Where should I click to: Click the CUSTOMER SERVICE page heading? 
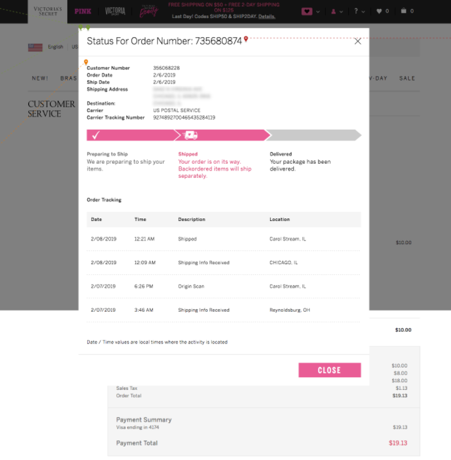51,109
